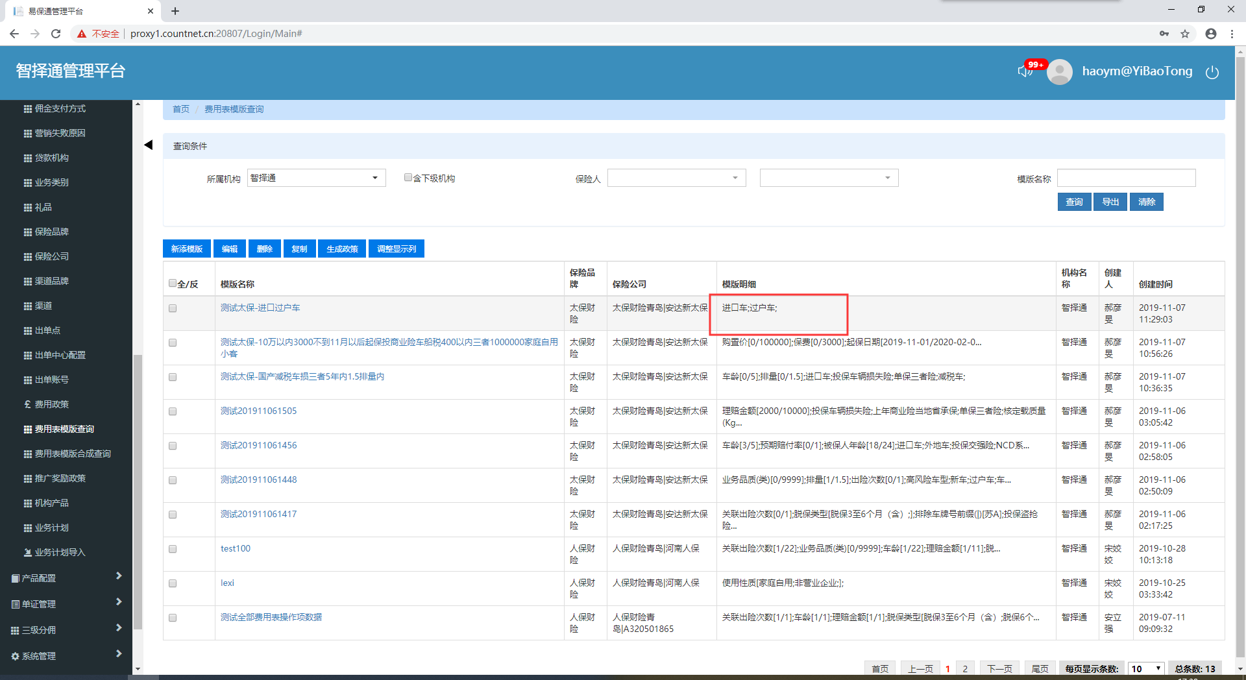Click the 查询 search button
1246x680 pixels.
click(1074, 202)
